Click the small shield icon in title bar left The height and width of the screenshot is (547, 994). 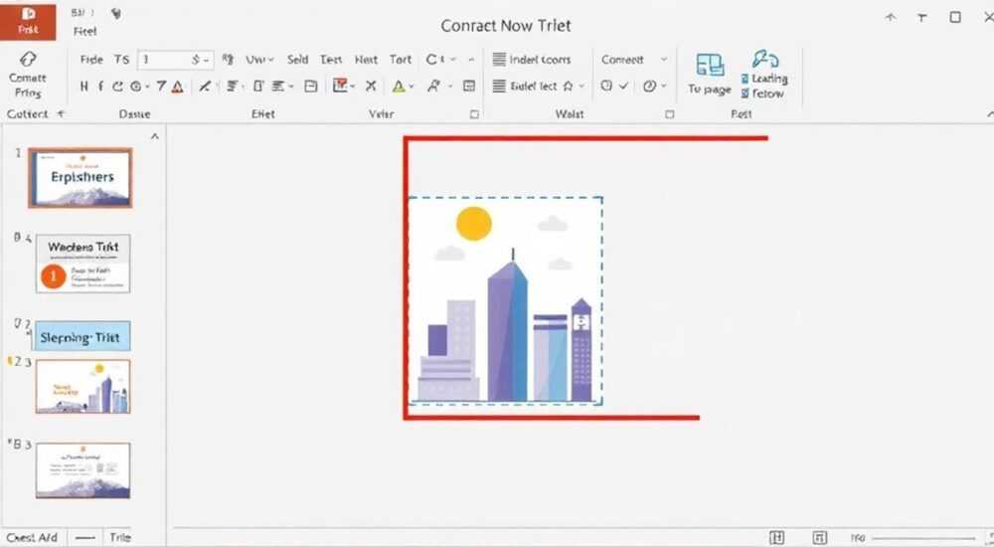tap(116, 13)
